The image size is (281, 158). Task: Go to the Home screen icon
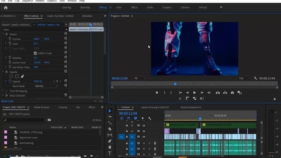click(6, 7)
